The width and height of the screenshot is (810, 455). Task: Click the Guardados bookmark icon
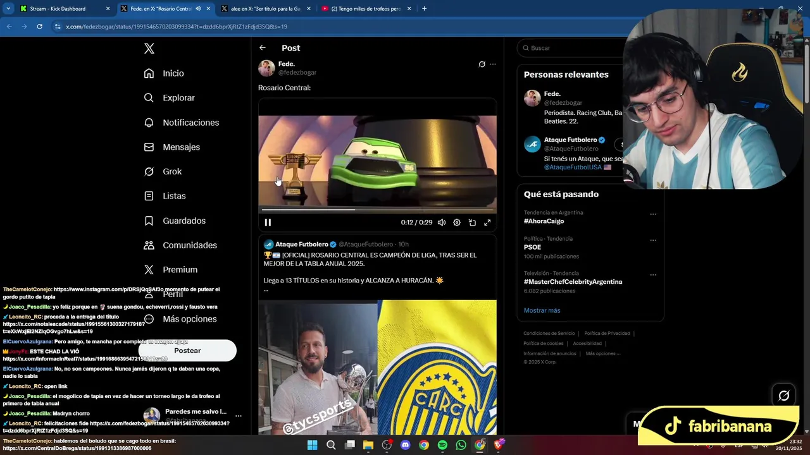point(149,221)
